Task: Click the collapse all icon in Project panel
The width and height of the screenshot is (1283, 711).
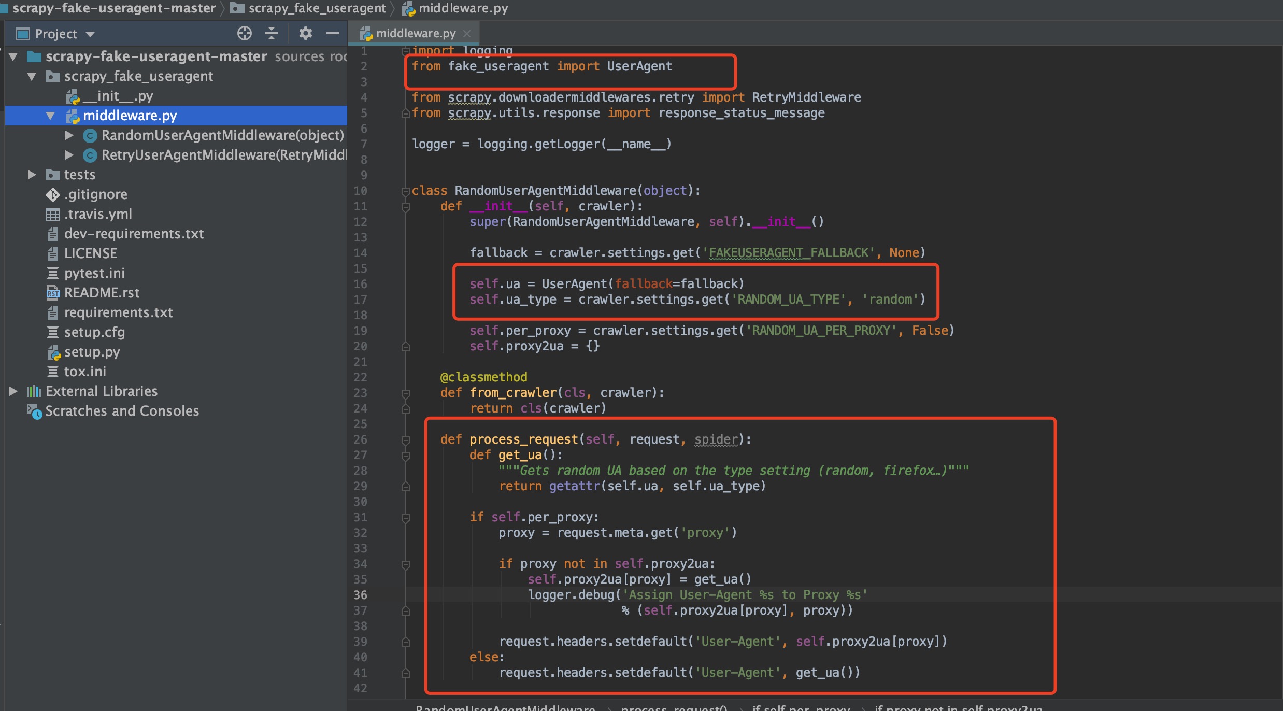Action: (x=272, y=34)
